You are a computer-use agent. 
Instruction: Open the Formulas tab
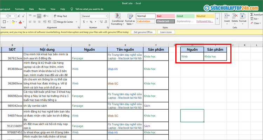pyautogui.click(x=19, y=9)
